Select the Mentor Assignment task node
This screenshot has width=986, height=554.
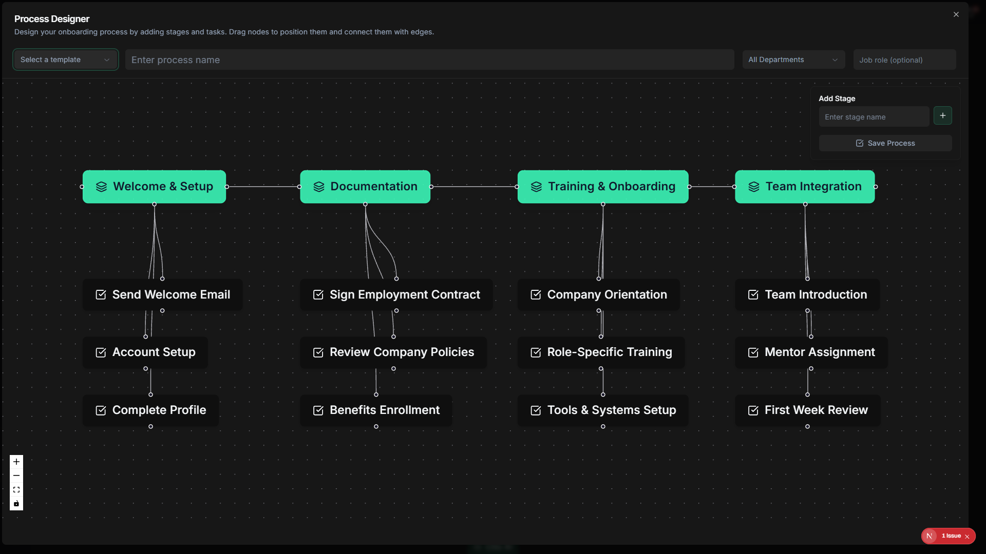(x=811, y=352)
